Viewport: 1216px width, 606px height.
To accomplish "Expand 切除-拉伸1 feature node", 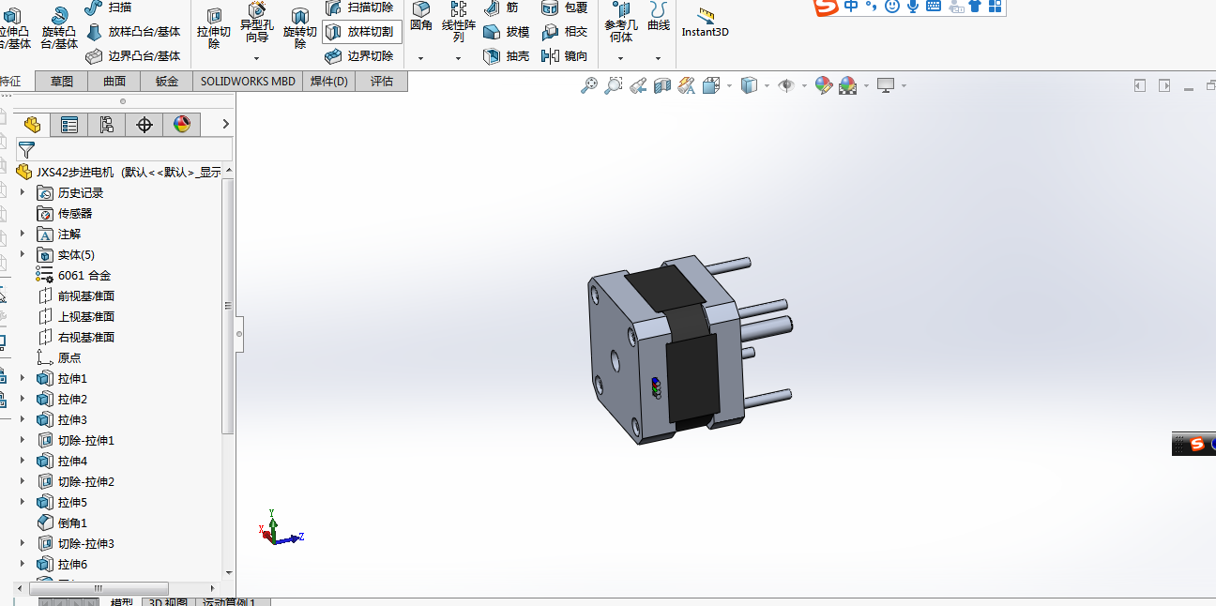I will (x=23, y=440).
